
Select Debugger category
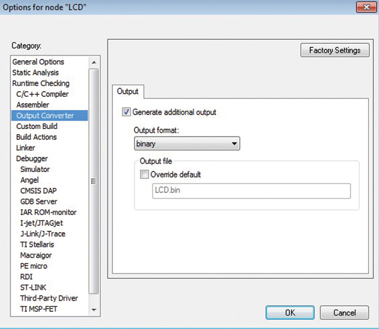(32, 159)
